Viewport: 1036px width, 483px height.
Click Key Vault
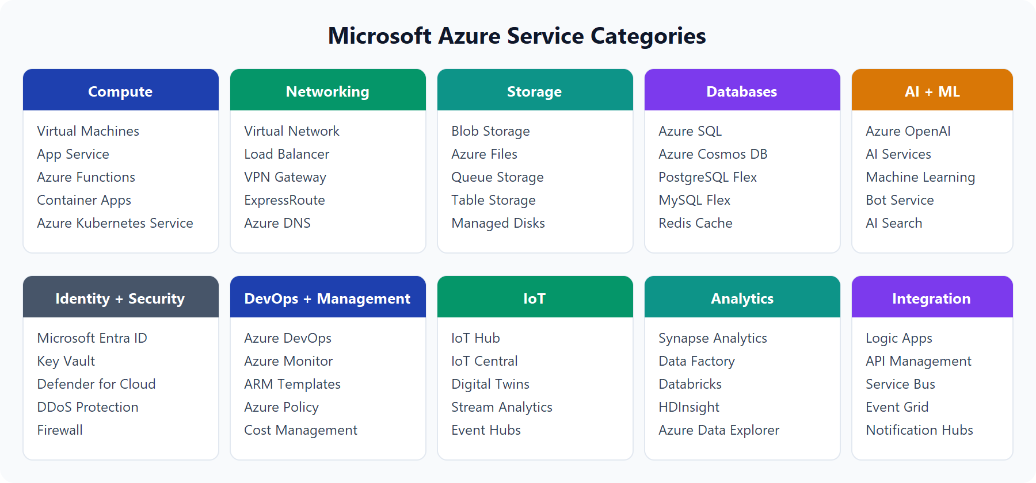66,361
